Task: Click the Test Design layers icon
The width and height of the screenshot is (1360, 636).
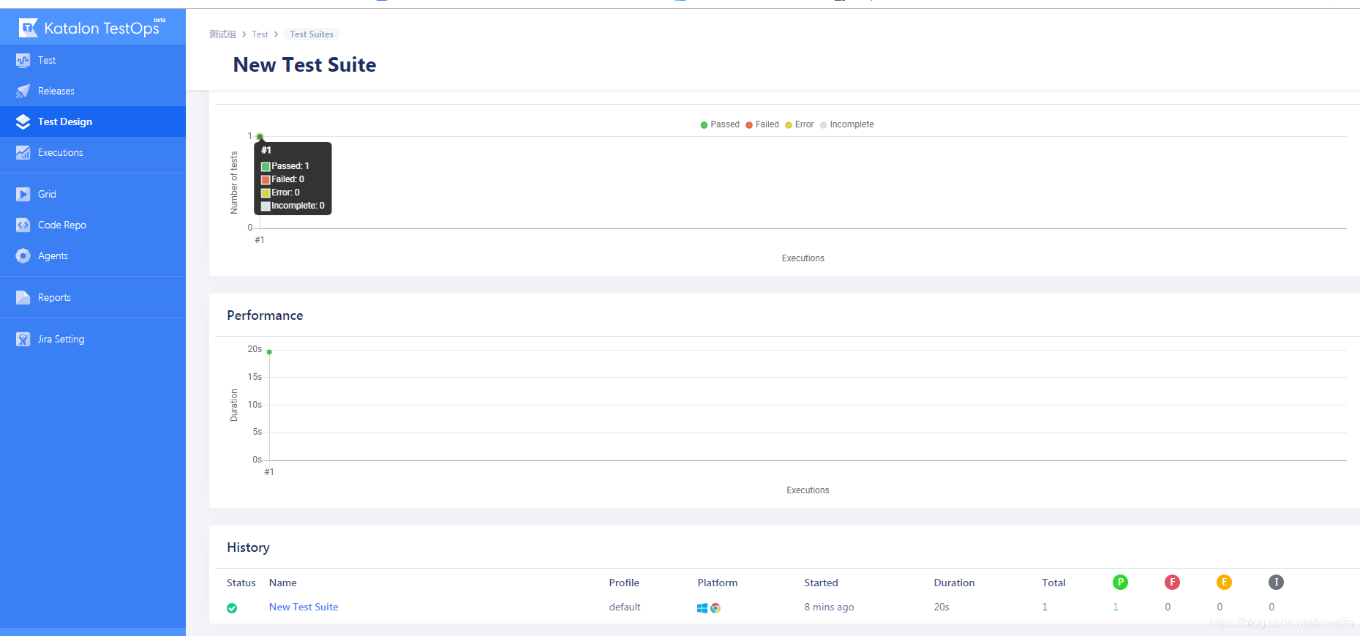Action: pos(23,122)
